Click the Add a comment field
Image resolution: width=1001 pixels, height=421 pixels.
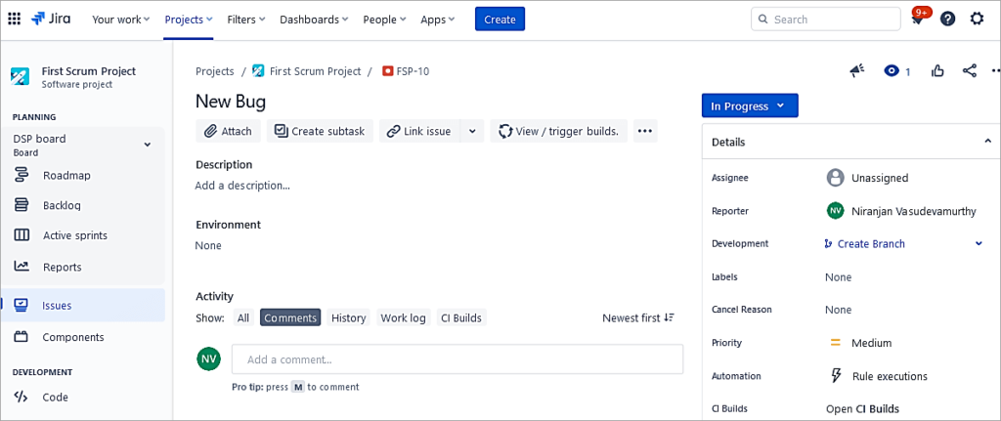pyautogui.click(x=457, y=359)
